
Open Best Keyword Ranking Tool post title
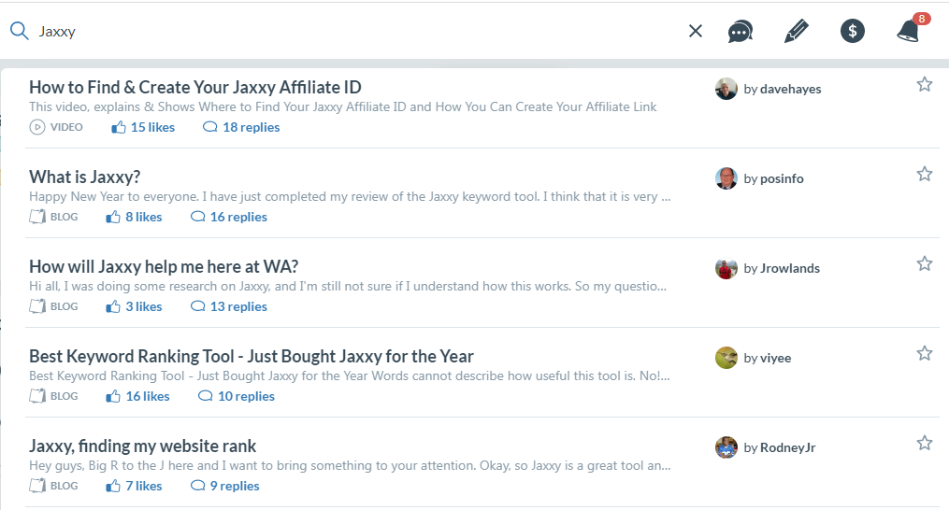click(x=252, y=356)
